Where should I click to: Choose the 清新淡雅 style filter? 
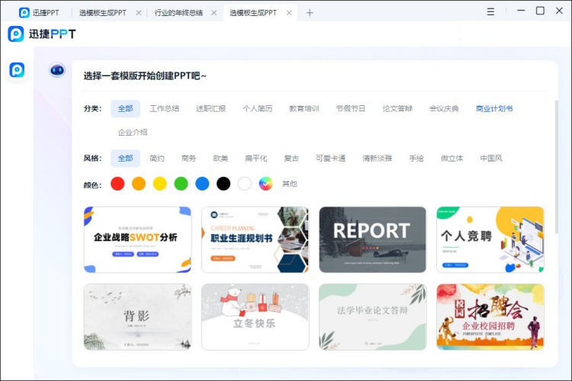[378, 158]
